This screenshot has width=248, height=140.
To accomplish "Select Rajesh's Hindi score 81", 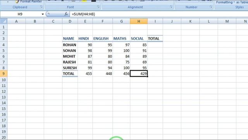I will pos(85,62).
